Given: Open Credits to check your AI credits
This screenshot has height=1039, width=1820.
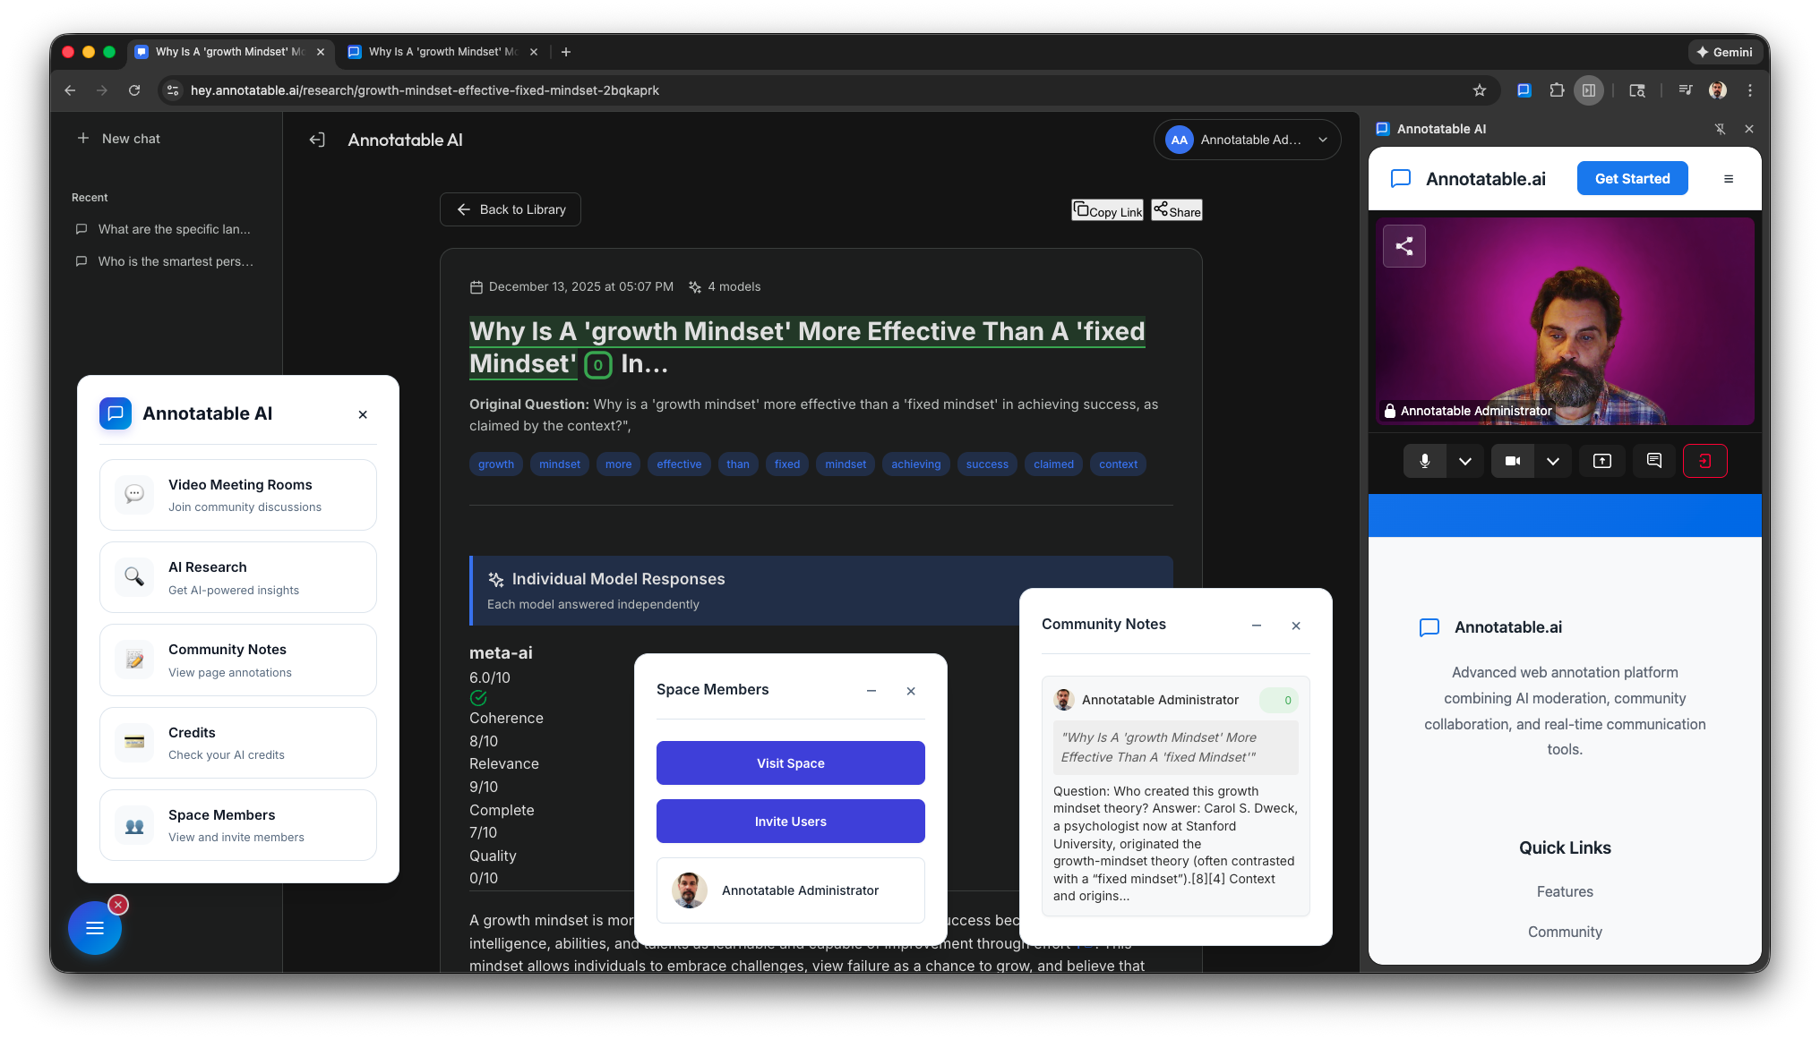Looking at the screenshot, I should [238, 742].
